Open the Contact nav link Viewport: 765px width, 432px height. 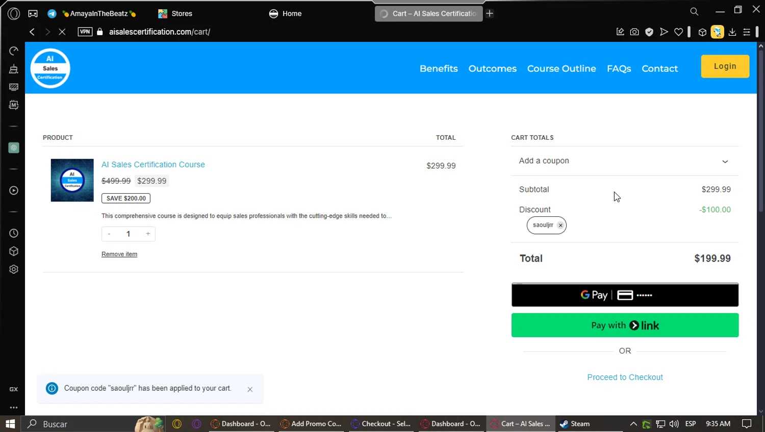[659, 68]
